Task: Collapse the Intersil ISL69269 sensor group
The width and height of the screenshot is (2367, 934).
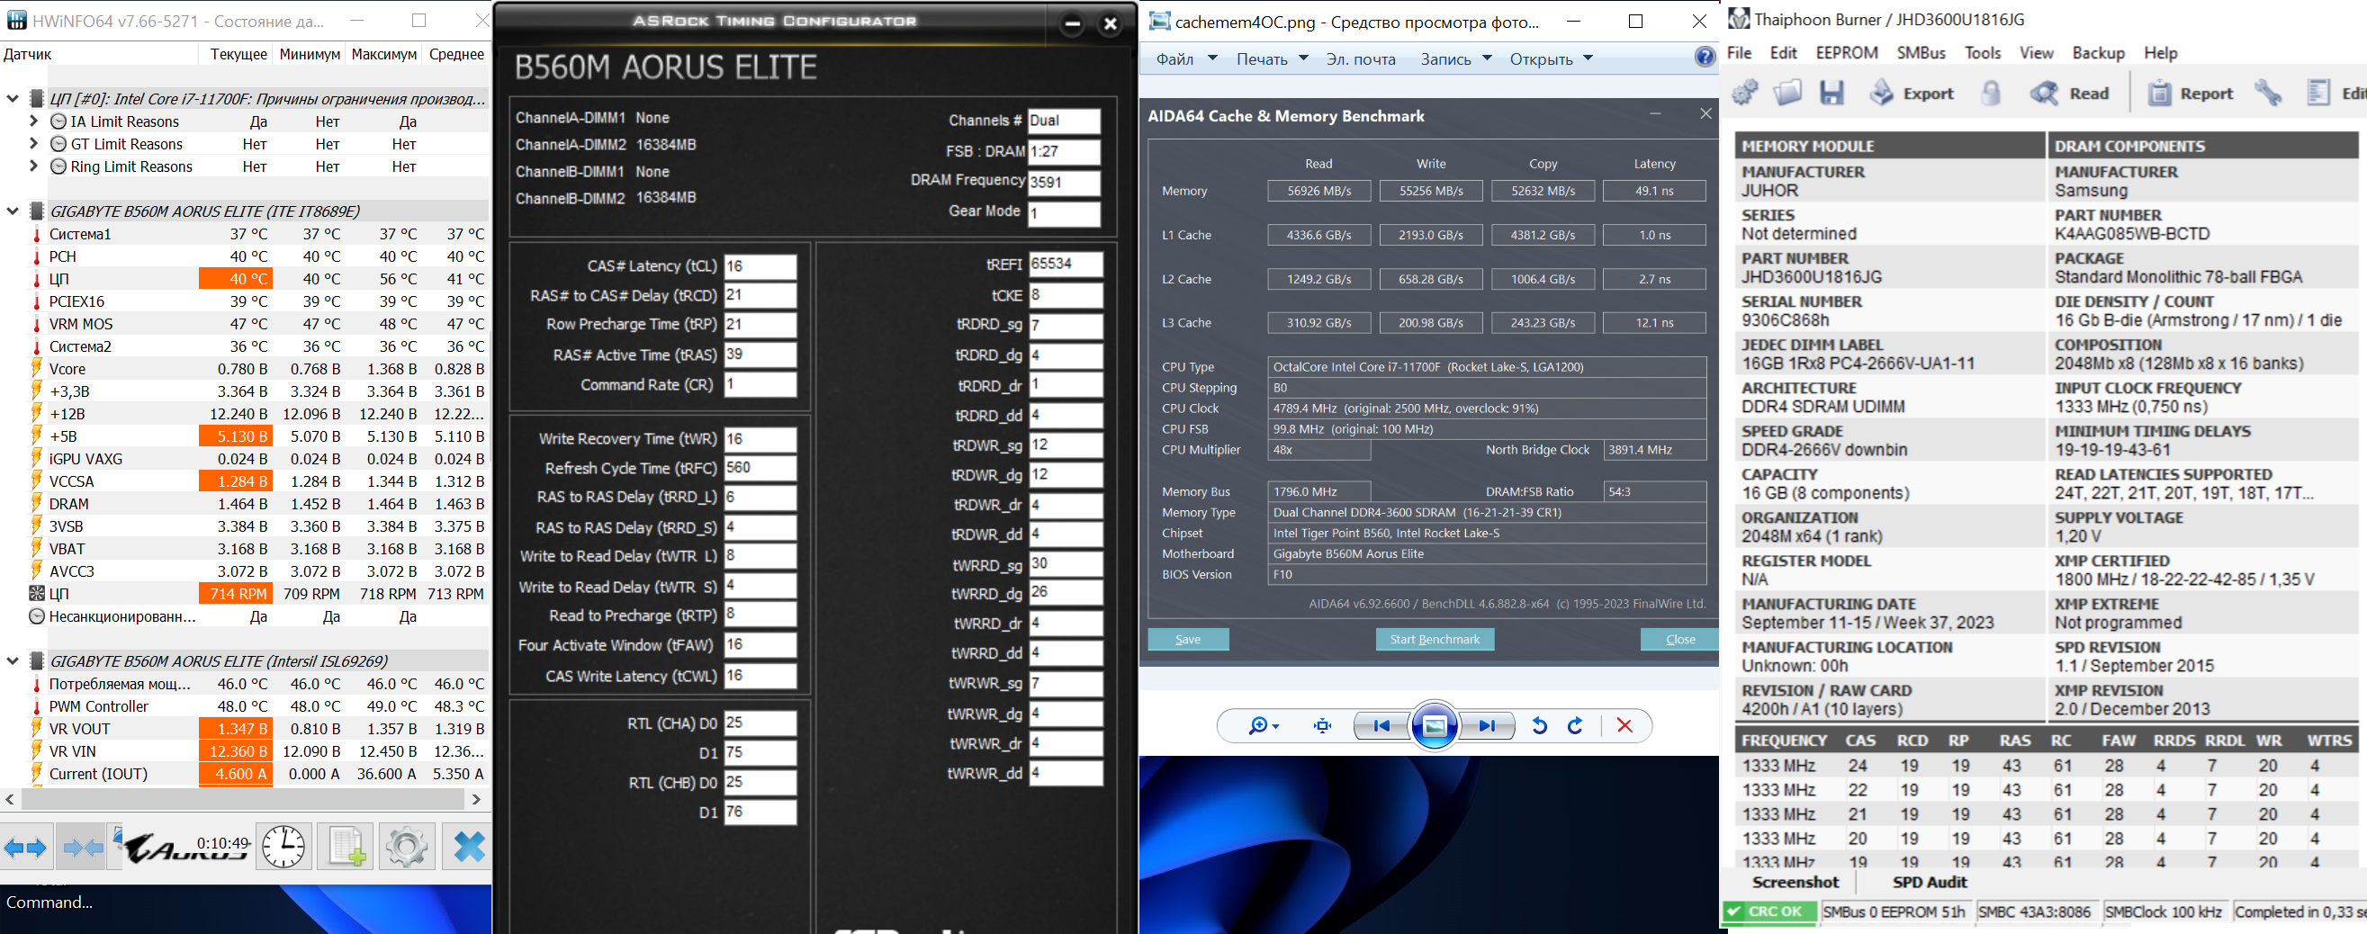Action: click(13, 661)
